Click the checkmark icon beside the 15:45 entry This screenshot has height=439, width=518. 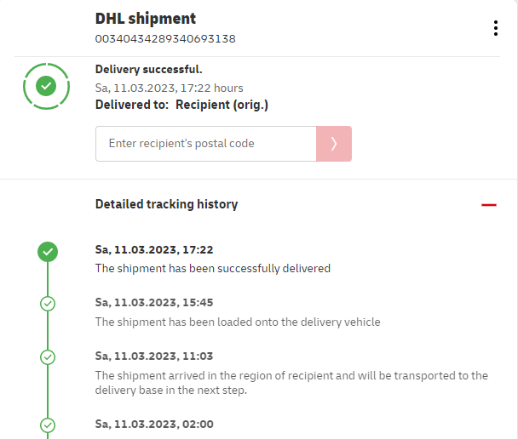click(48, 304)
